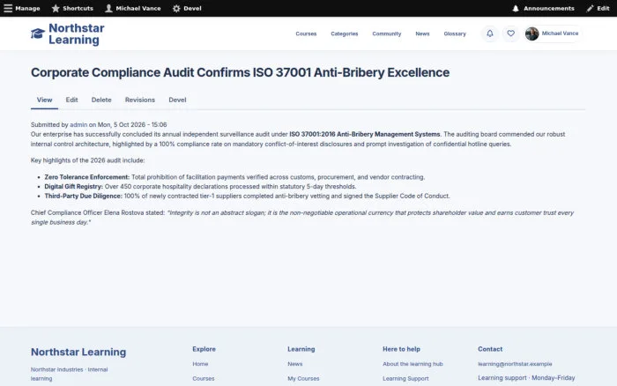Click the Edit pencil icon in toolbar
The width and height of the screenshot is (617, 386).
coord(590,8)
